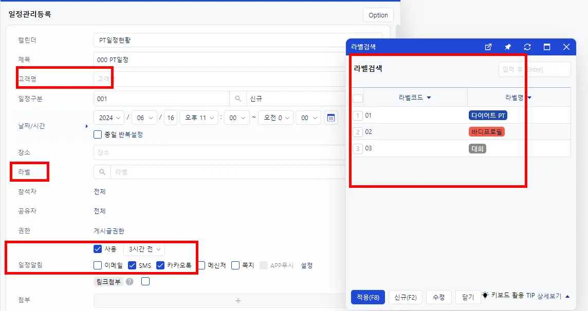Sort by label code column arrow
588x311 pixels.
click(429, 98)
